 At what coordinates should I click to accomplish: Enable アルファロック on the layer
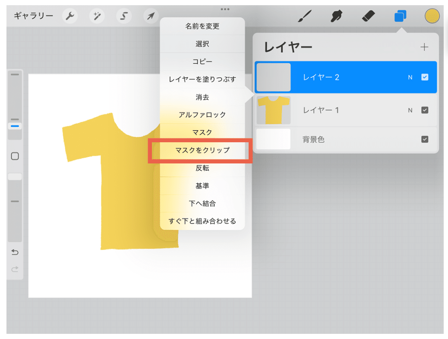[202, 115]
